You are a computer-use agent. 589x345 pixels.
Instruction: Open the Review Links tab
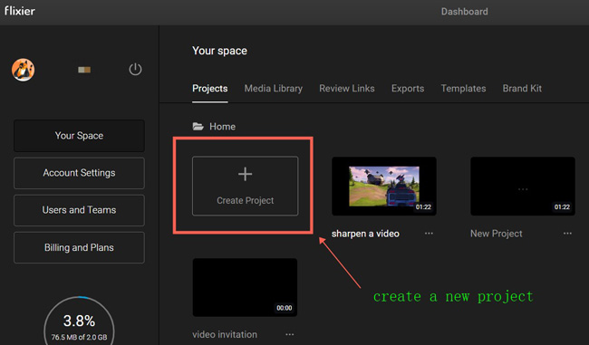pyautogui.click(x=347, y=89)
